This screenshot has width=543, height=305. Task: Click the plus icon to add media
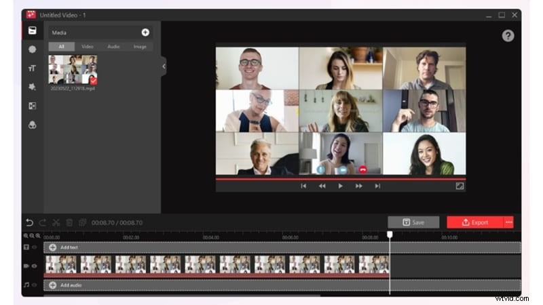[145, 33]
